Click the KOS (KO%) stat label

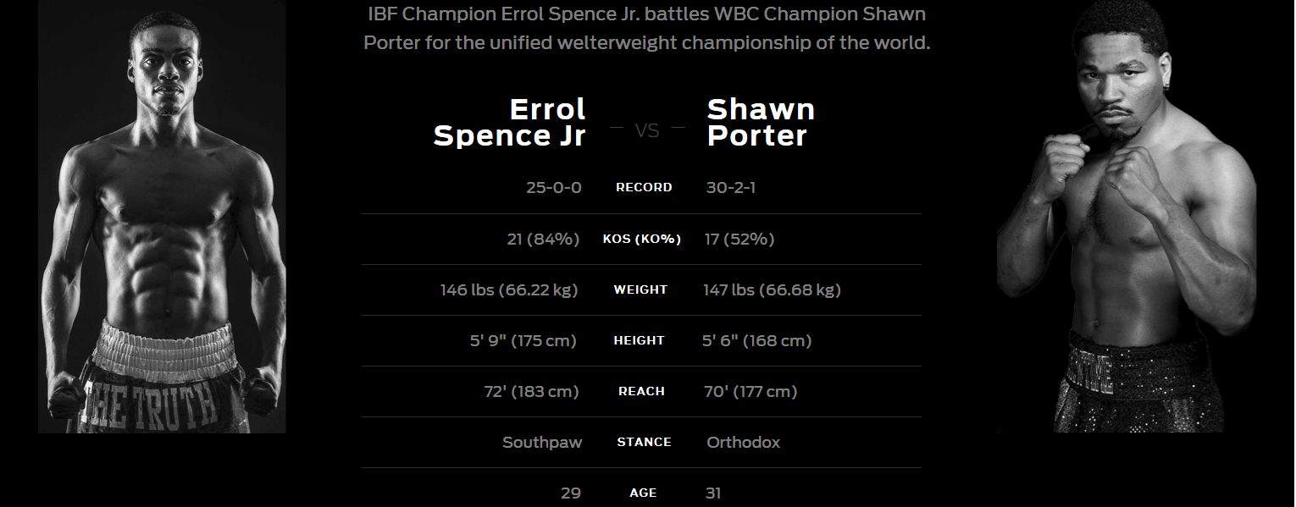coord(642,239)
